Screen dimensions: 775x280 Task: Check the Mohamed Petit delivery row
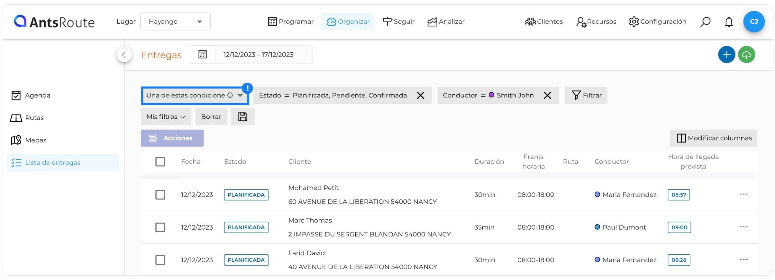(x=160, y=195)
